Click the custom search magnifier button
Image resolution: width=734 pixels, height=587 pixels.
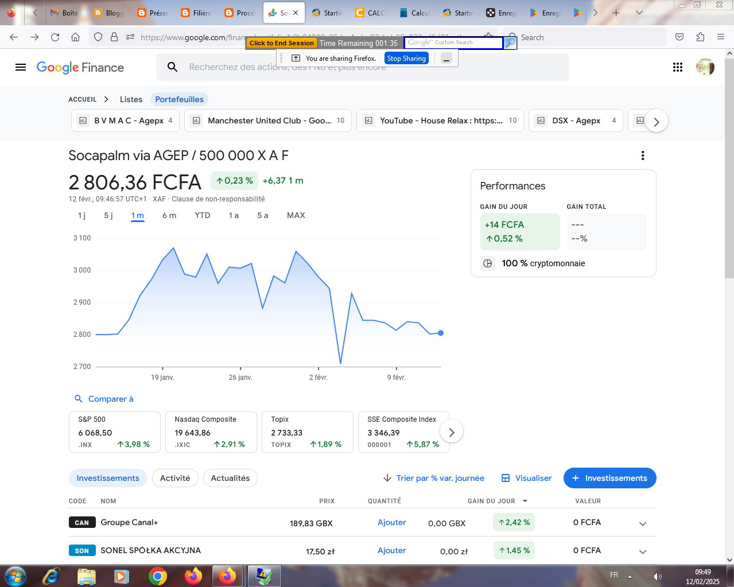(x=510, y=42)
